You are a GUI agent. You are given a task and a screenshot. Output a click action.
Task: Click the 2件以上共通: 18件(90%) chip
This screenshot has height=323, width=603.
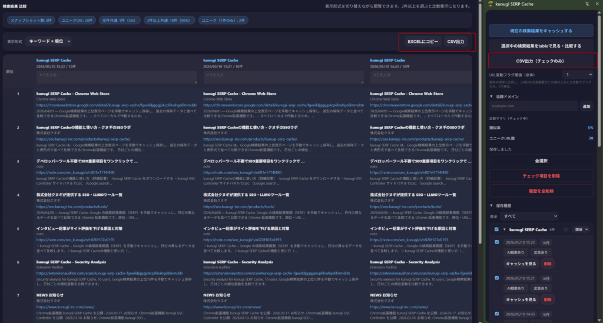[x=169, y=21]
